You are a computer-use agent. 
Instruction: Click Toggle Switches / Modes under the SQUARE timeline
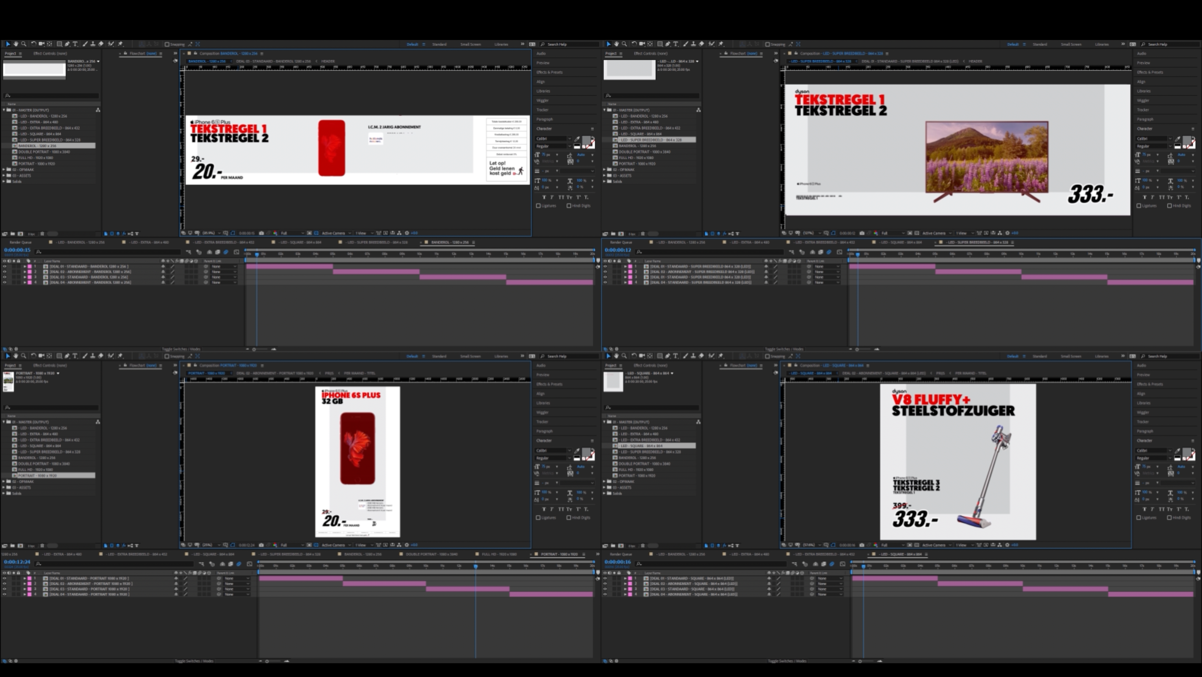click(x=787, y=661)
